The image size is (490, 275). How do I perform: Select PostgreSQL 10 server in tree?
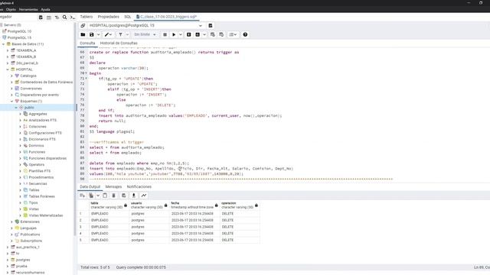tap(19, 31)
